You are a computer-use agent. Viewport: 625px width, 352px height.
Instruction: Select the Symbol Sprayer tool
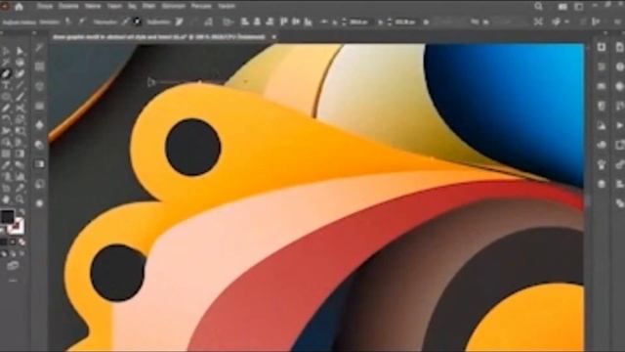[6, 176]
